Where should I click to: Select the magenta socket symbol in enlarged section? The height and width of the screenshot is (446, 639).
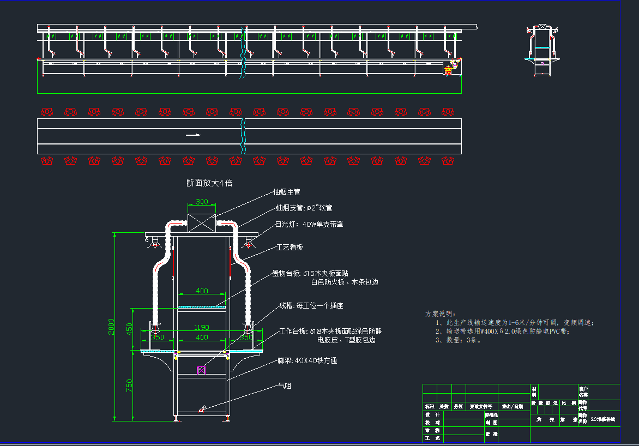201,371
